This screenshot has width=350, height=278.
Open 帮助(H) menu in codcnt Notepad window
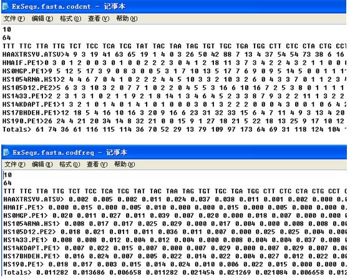(x=127, y=19)
